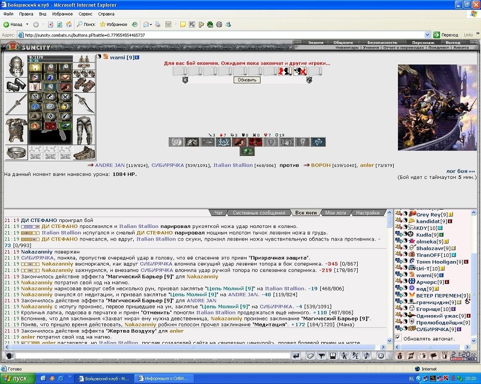481x384 pixels.
Task: Click the Stop loading icon in IE toolbar
Action: coord(51,24)
